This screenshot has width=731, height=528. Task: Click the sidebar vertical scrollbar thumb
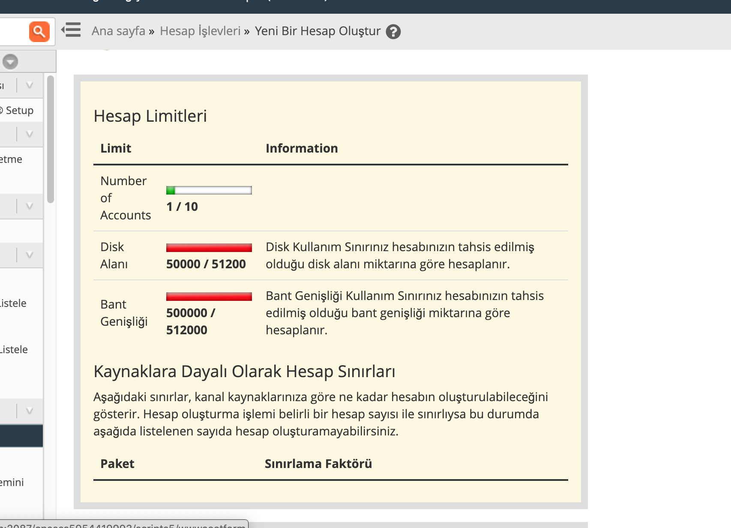coord(51,139)
